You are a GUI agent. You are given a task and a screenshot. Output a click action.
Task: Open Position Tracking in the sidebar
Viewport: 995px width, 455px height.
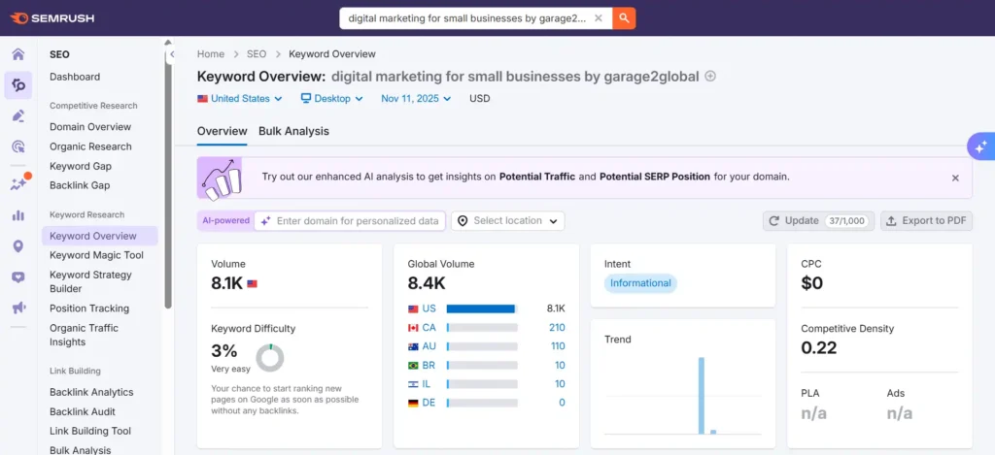pos(89,308)
